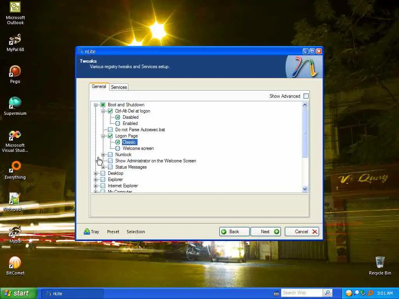
Task: Toggle the Boot and Shutdown checkbox
Action: coord(103,104)
